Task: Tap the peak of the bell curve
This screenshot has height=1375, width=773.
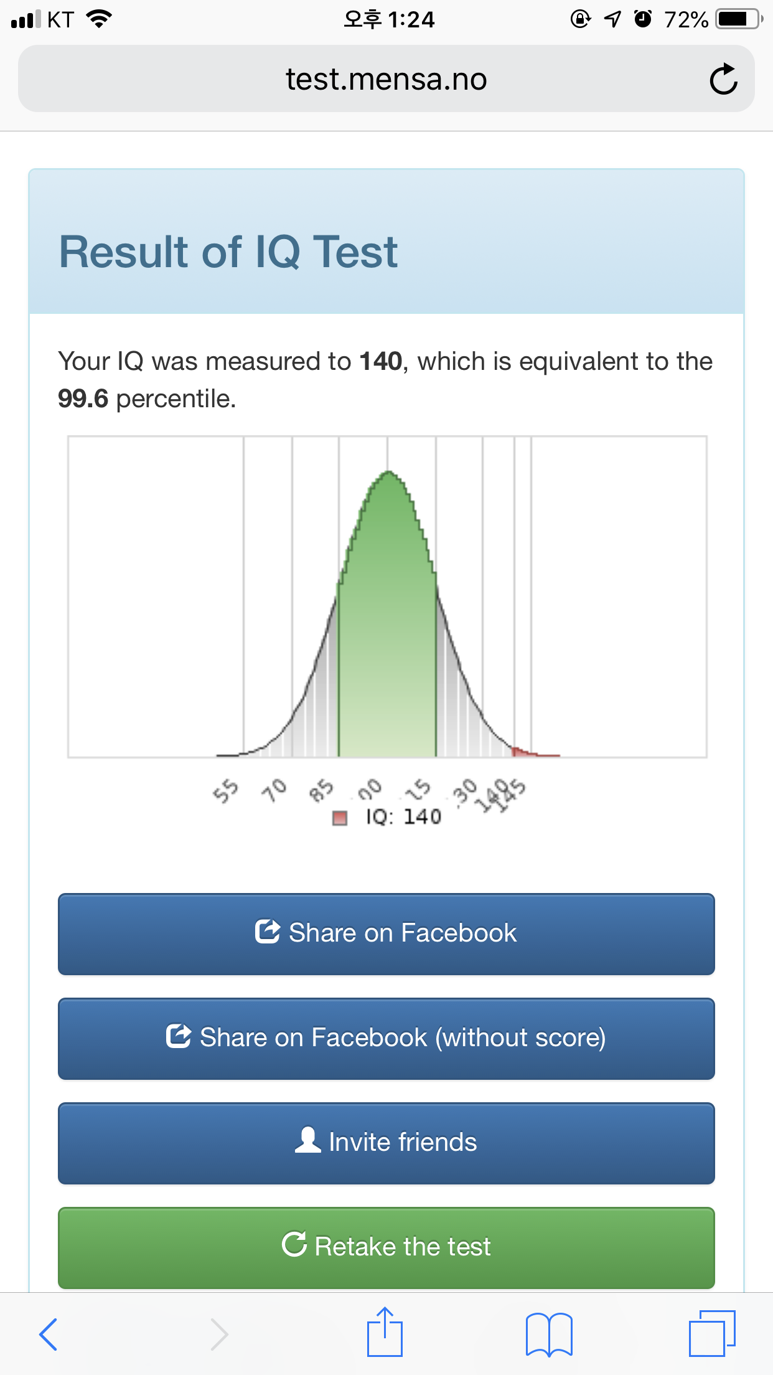Action: pos(389,473)
